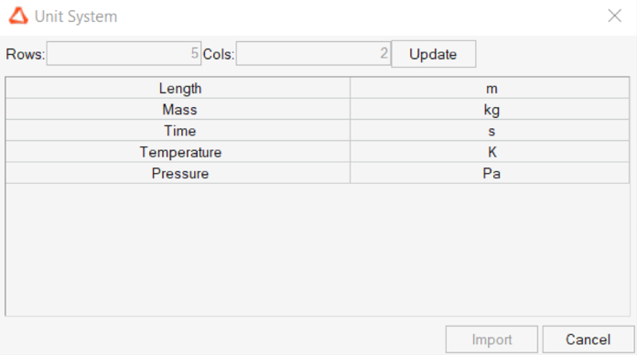Select the 'Pa' unit cell
This screenshot has width=637, height=355.
point(490,173)
